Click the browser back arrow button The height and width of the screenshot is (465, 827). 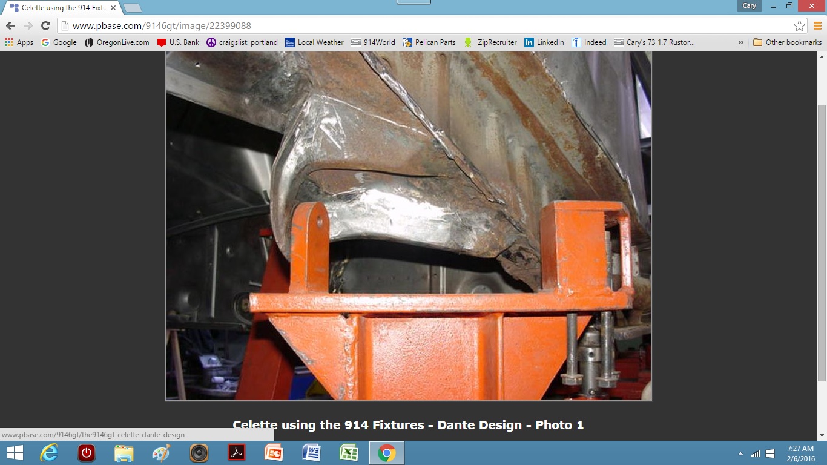coord(10,26)
